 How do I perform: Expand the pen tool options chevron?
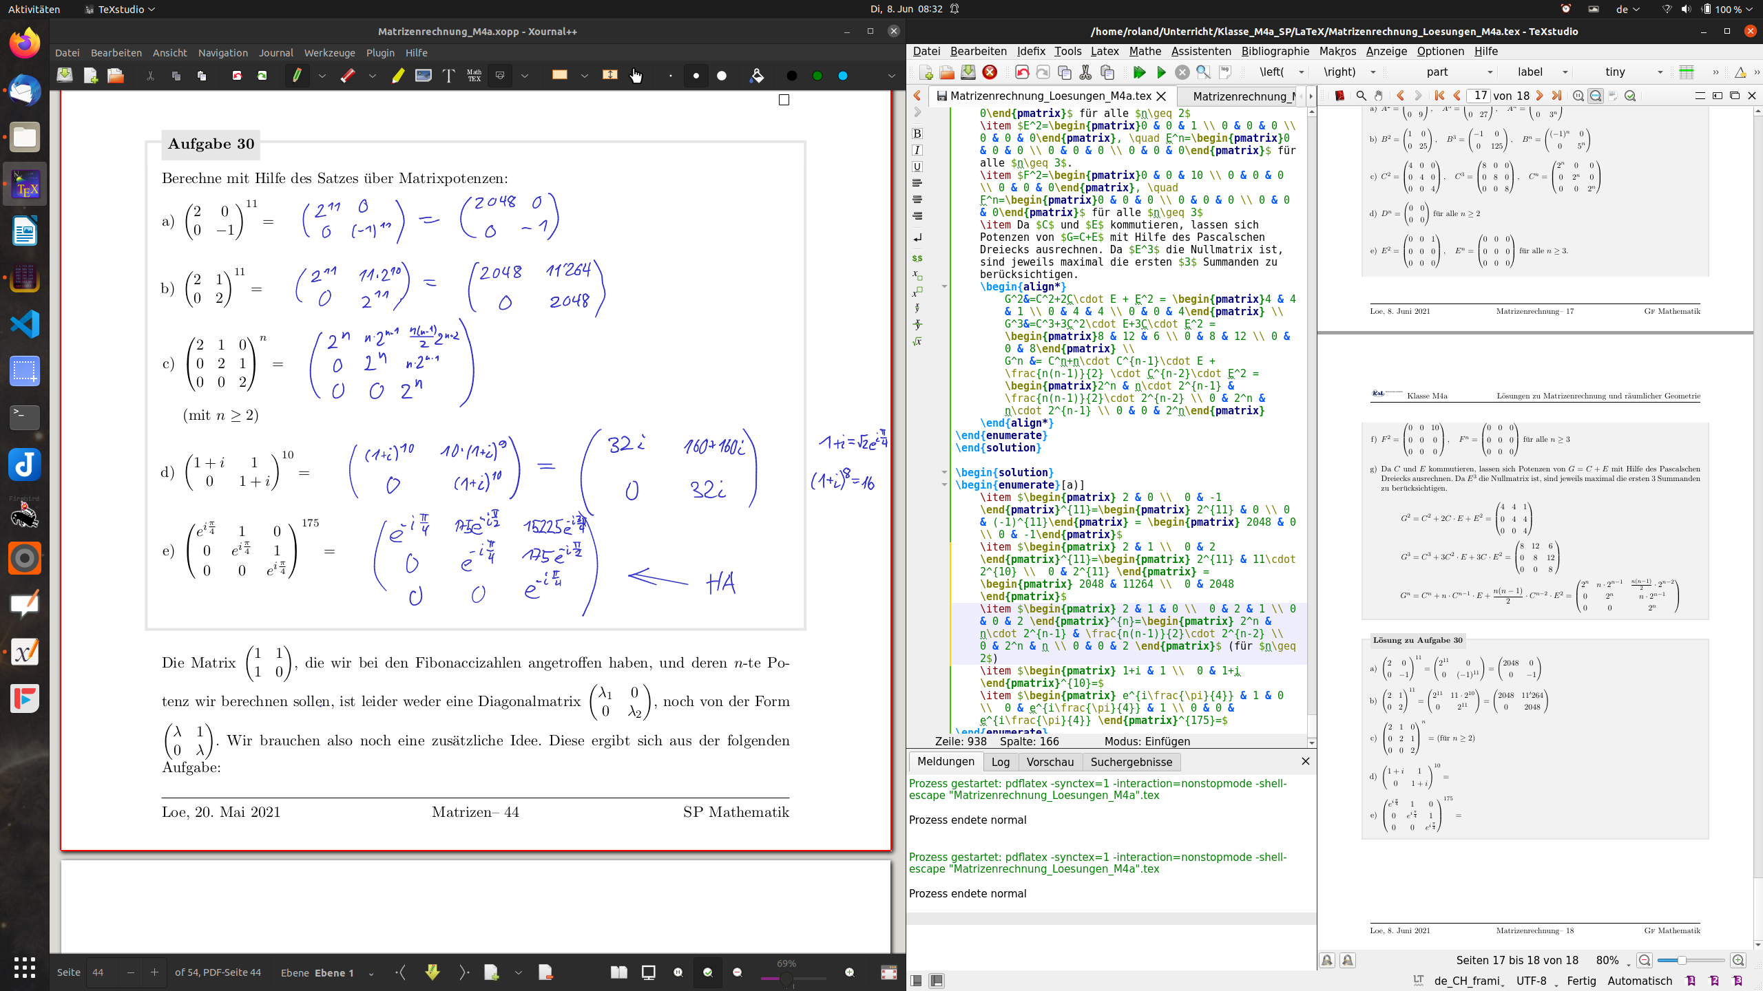(x=322, y=76)
